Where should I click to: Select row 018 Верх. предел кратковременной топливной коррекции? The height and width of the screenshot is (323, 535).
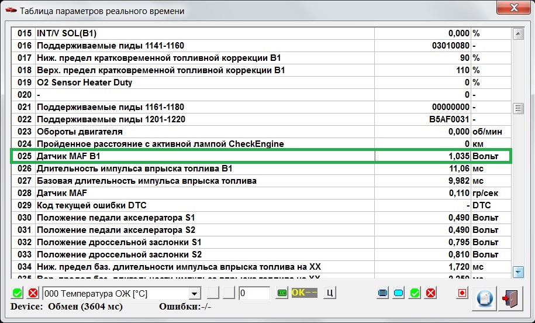261,70
